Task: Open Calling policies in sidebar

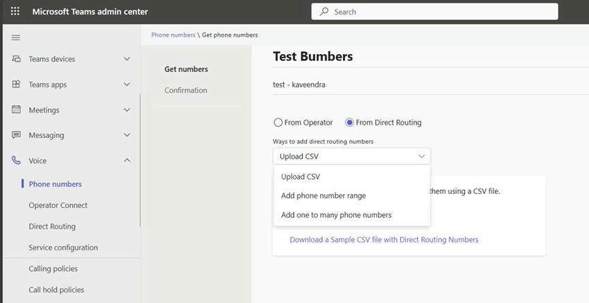Action: click(53, 268)
